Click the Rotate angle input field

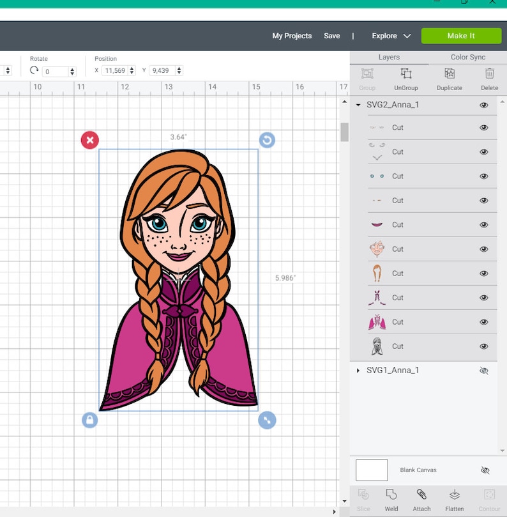pyautogui.click(x=56, y=72)
